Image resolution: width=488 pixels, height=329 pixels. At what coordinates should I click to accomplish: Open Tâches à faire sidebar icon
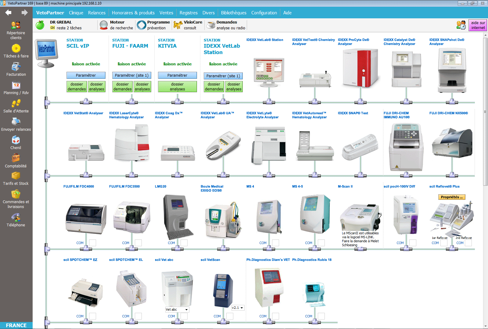point(16,51)
